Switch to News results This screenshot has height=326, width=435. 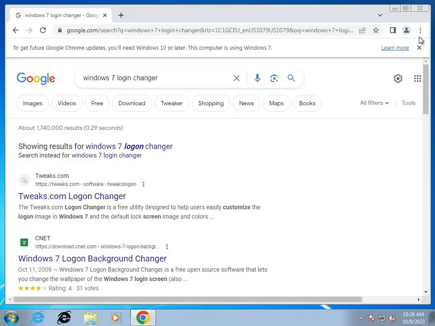(x=246, y=103)
